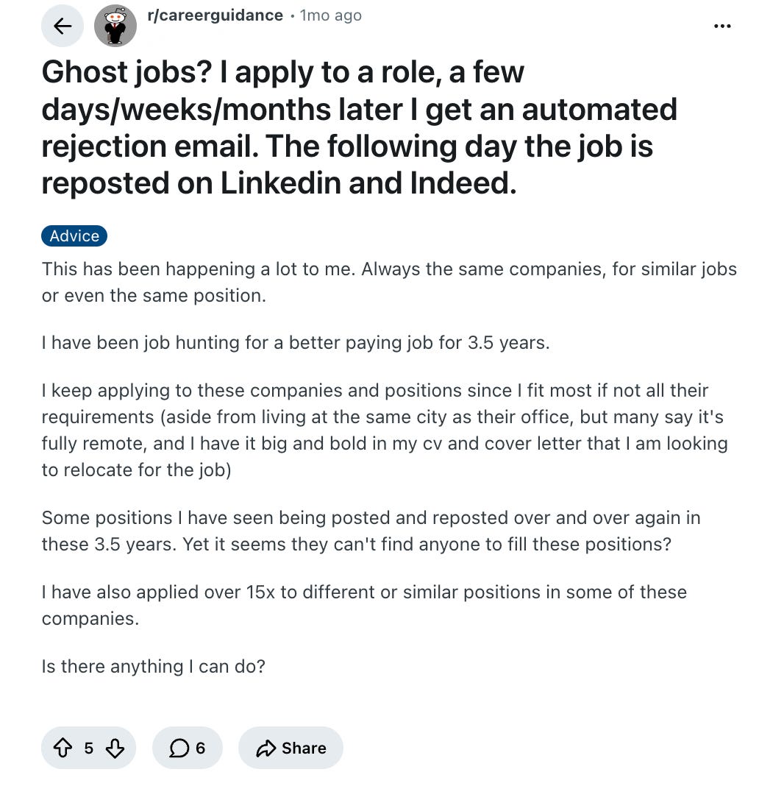The image size is (759, 786).
Task: Click the paragraph about applying over 15x
Action: [x=364, y=605]
